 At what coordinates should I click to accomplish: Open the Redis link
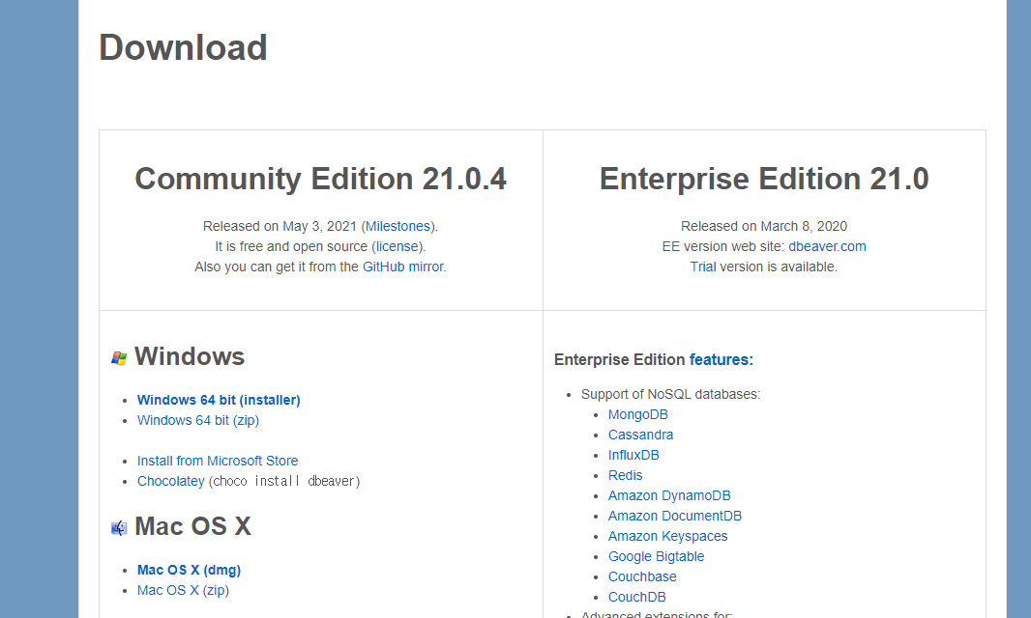(626, 475)
